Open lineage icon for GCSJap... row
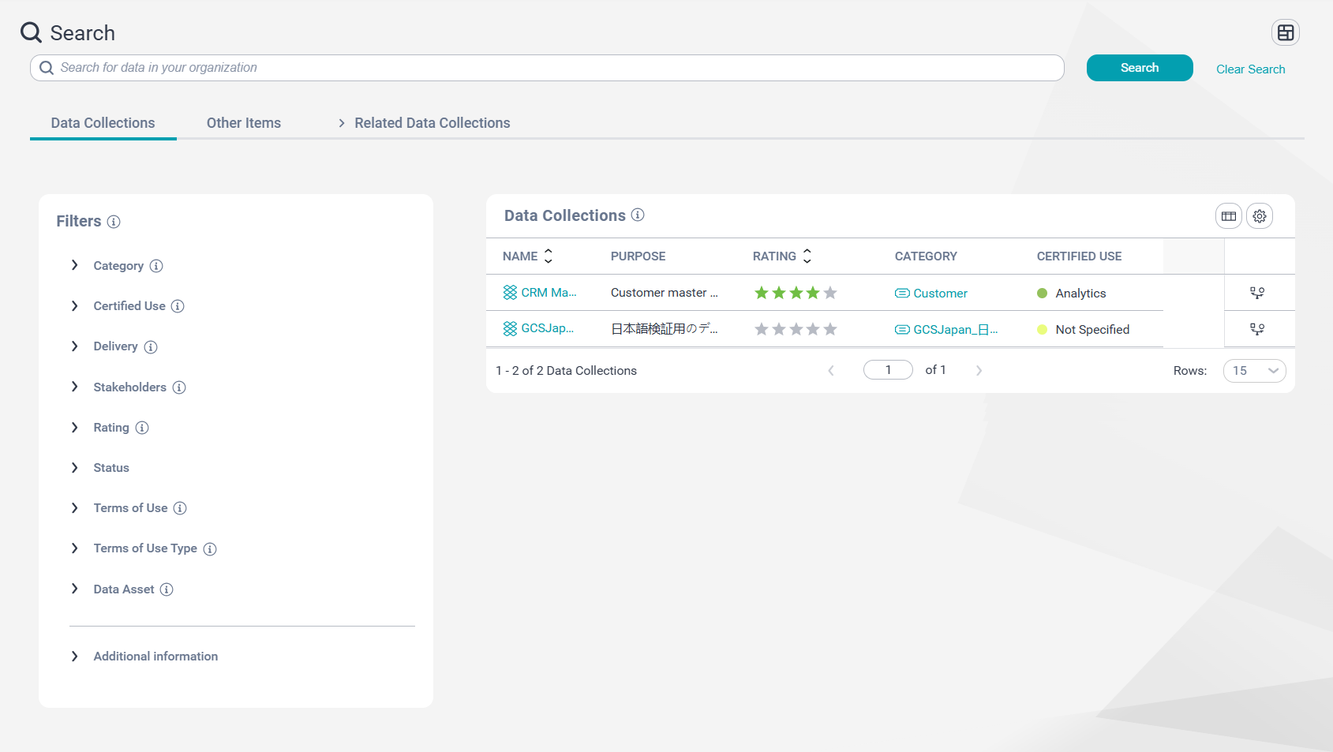The height and width of the screenshot is (752, 1333). tap(1257, 329)
